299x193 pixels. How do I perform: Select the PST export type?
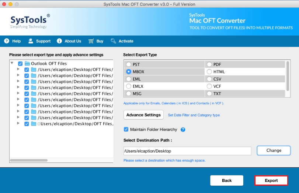129,64
